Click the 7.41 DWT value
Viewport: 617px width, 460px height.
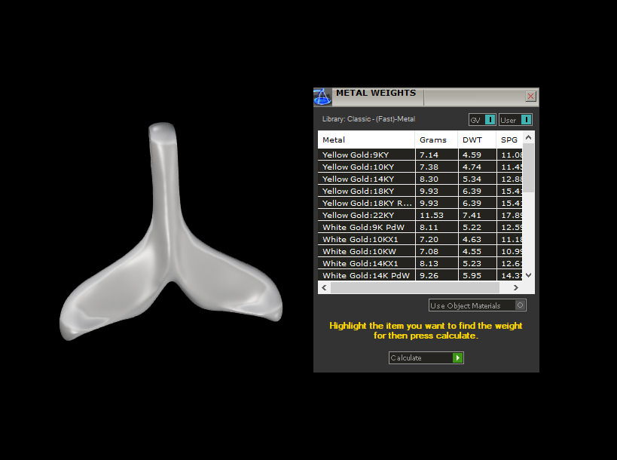coord(472,216)
